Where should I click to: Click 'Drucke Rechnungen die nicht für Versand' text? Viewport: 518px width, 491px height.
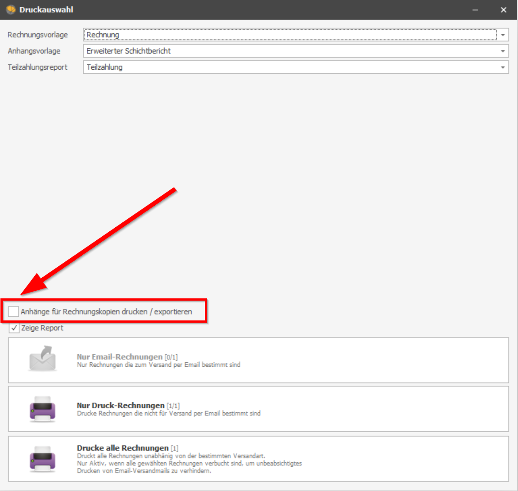169,413
